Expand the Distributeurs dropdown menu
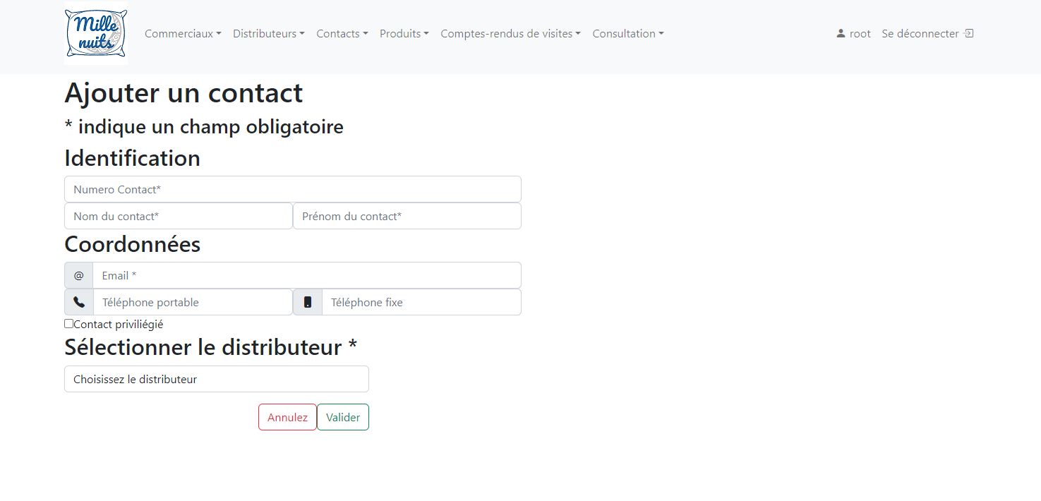This screenshot has height=501, width=1041. tap(268, 34)
